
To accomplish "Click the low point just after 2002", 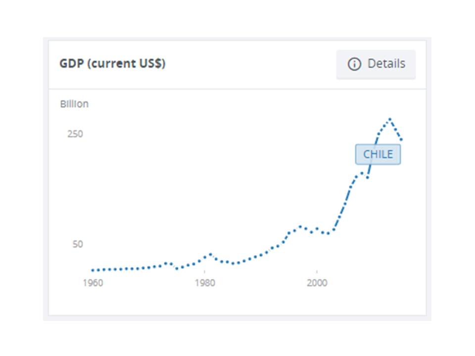I will tap(328, 233).
